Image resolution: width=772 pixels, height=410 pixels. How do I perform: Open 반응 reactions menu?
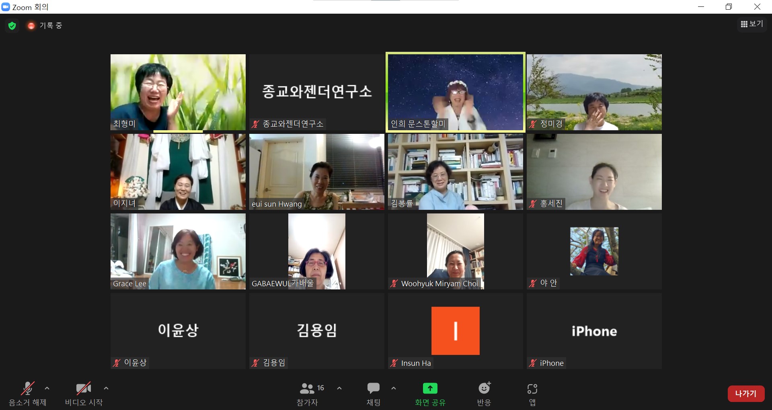click(x=484, y=394)
